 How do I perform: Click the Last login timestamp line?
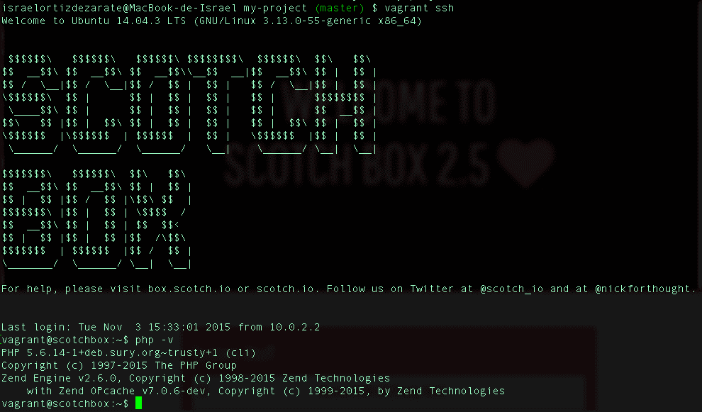click(160, 327)
